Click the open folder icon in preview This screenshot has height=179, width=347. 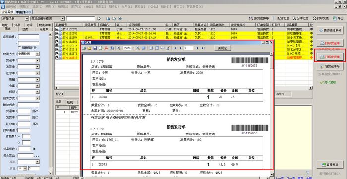(x=89, y=48)
